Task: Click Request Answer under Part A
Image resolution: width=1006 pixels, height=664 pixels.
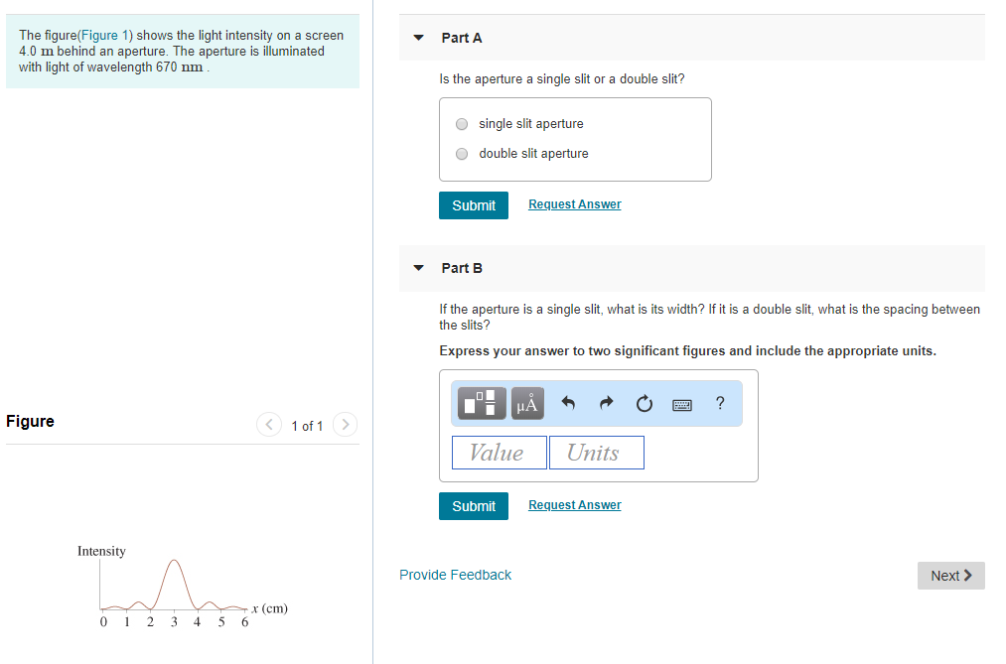Action: (x=574, y=203)
